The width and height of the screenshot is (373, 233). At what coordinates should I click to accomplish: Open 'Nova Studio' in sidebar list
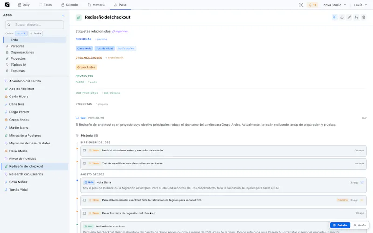[x=35, y=151]
